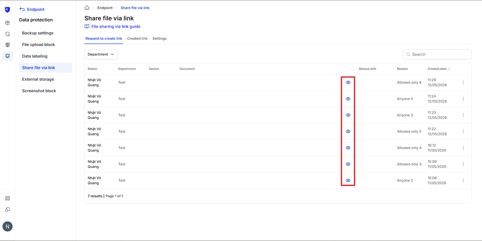View document for the Allowed only 4 row
The image size is (482, 241).
click(x=348, y=148)
